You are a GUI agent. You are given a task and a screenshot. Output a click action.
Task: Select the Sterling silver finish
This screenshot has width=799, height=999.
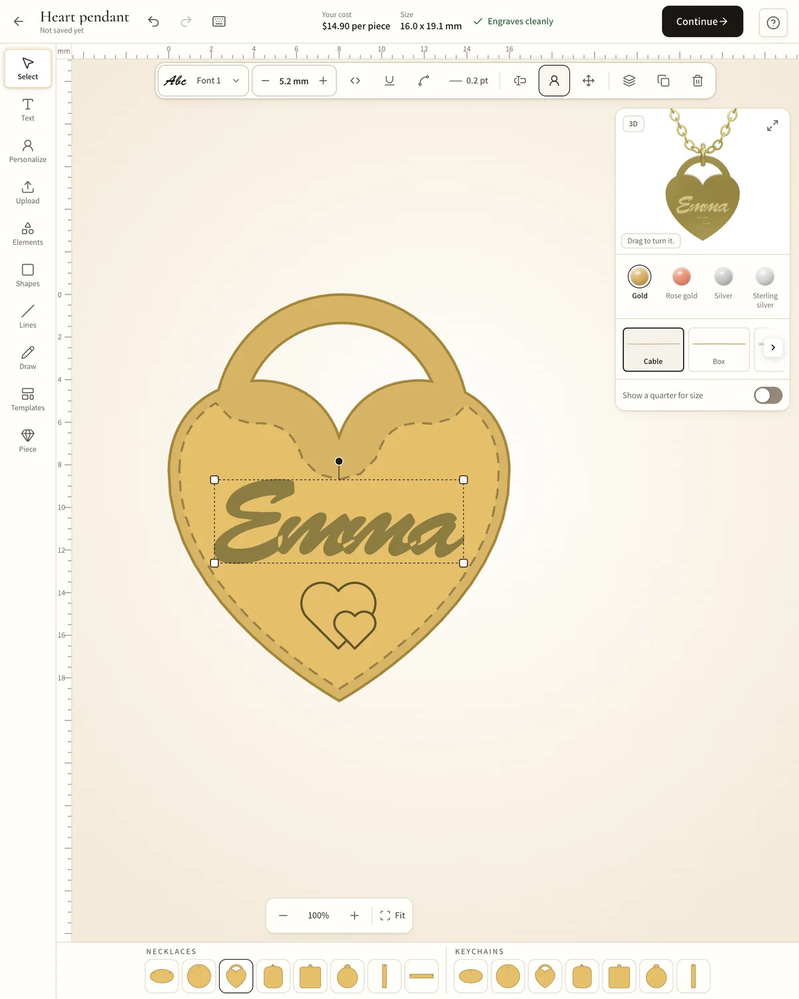point(765,286)
